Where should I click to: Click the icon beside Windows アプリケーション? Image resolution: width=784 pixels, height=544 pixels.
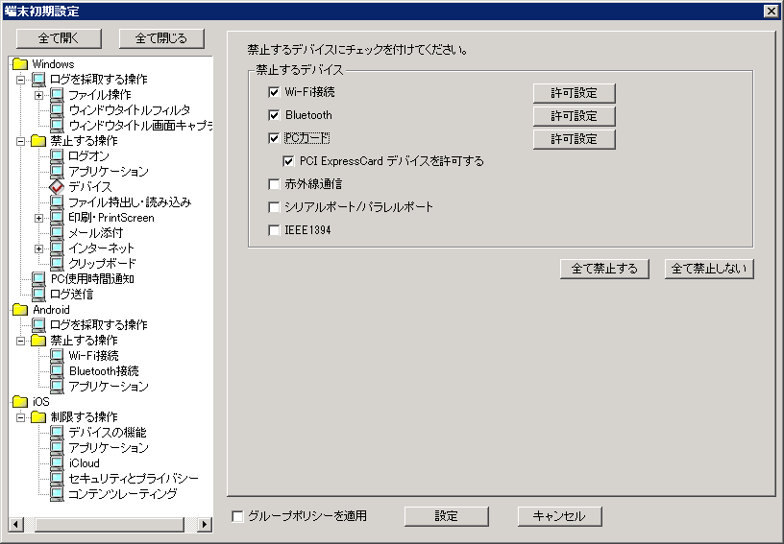(57, 172)
